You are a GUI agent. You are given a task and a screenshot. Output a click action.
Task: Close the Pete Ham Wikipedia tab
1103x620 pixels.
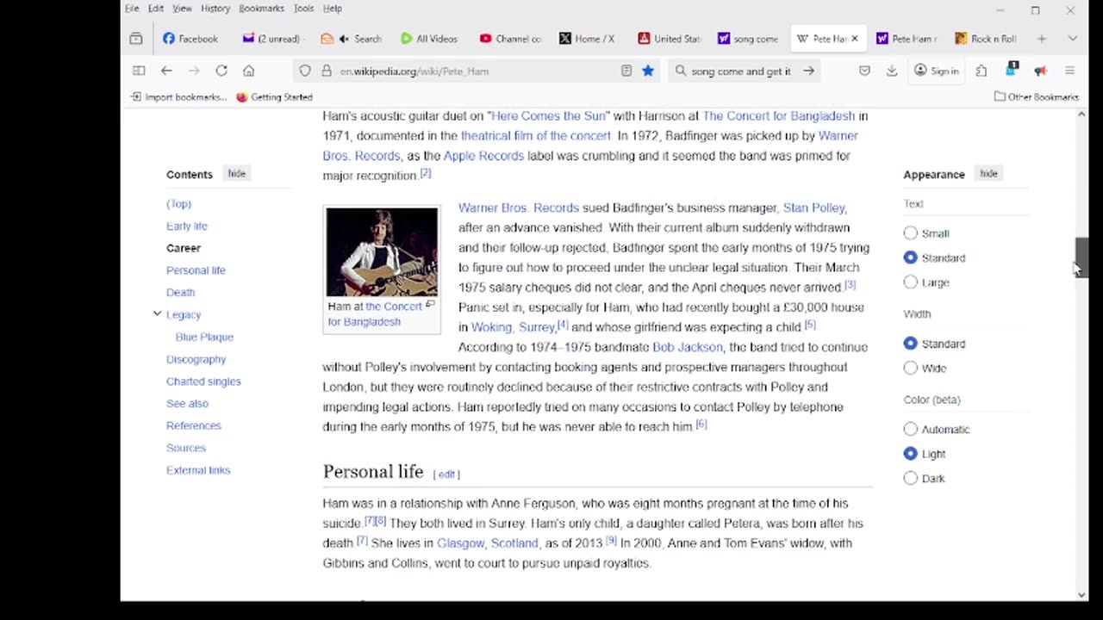855,39
